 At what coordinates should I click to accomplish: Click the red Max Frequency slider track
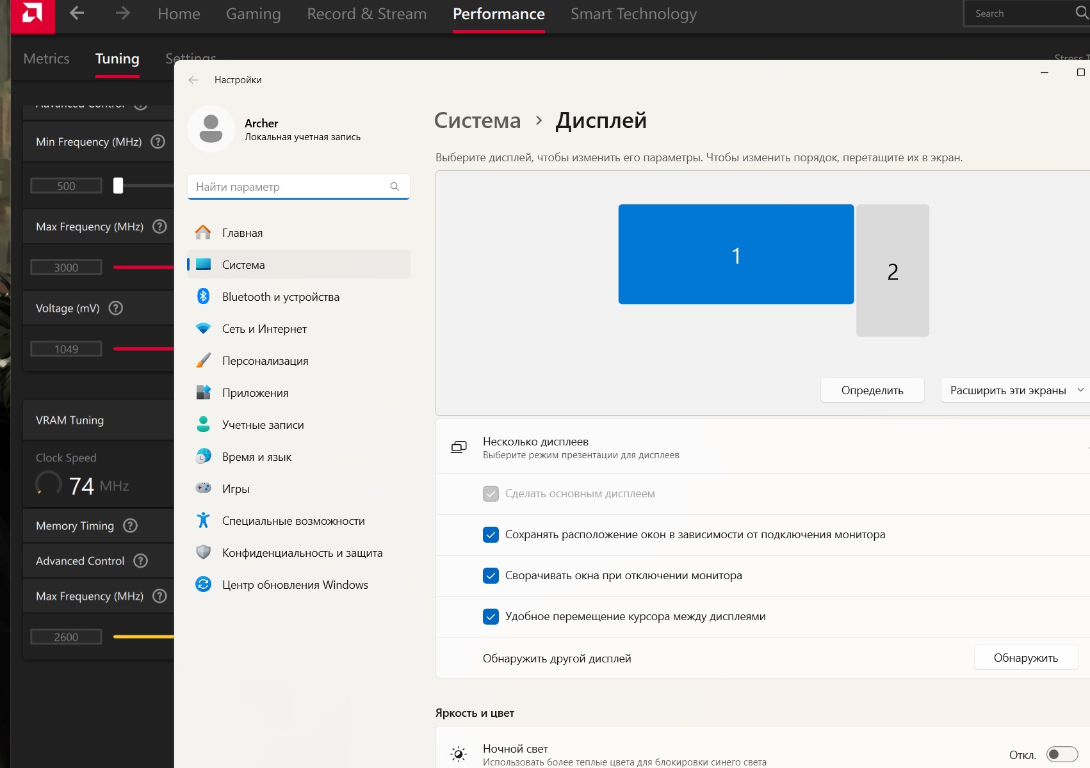(x=143, y=267)
